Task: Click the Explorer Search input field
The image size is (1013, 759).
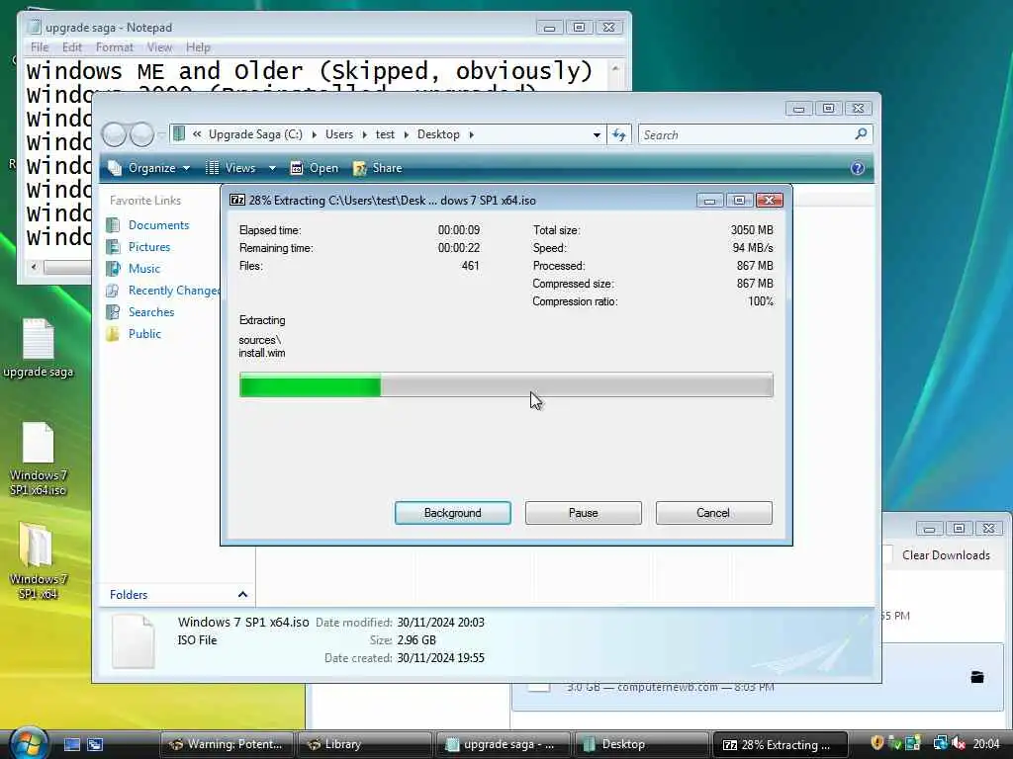Action: (x=745, y=134)
